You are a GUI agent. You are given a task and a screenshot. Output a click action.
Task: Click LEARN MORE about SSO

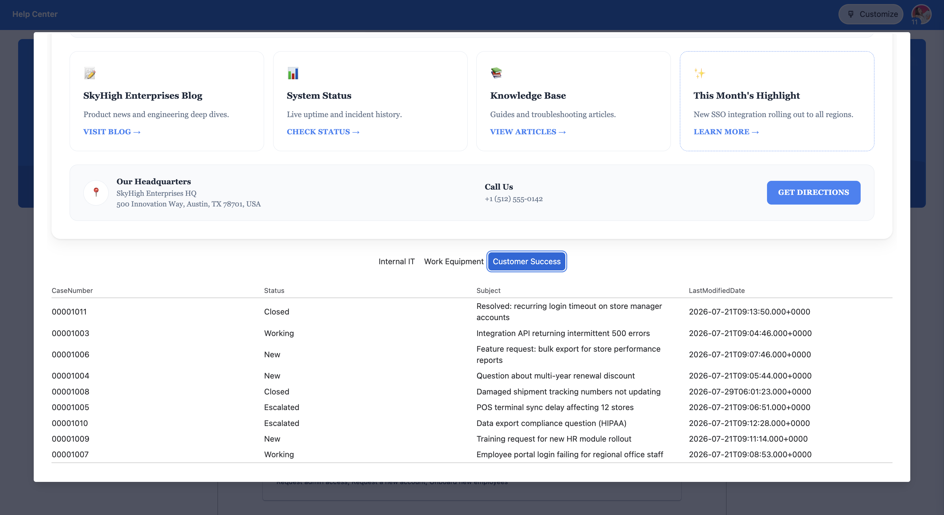(x=726, y=131)
